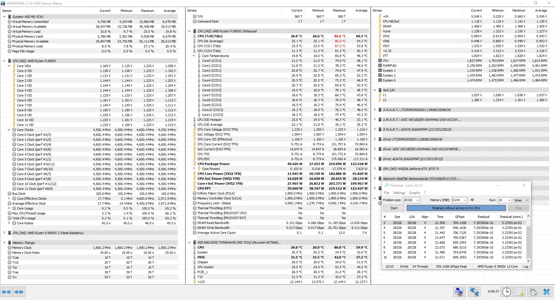This screenshot has width=555, height=300.
Task: Open the summary monitor with magnifier icon
Action: [x=459, y=292]
